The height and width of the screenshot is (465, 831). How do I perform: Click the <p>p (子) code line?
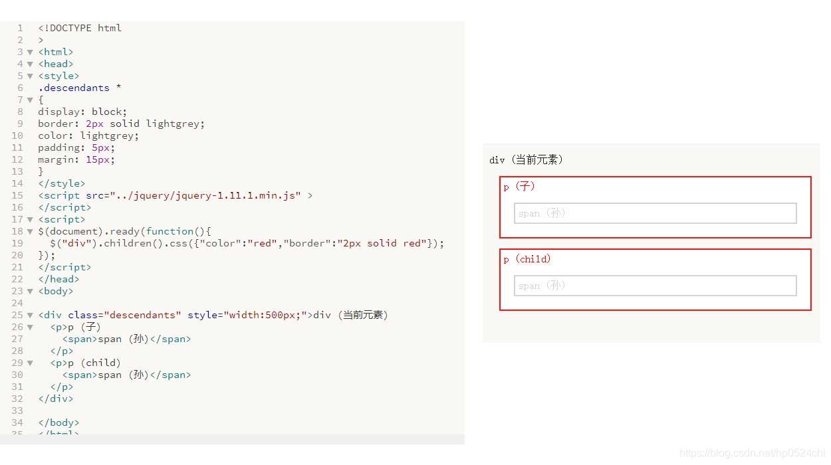(75, 327)
